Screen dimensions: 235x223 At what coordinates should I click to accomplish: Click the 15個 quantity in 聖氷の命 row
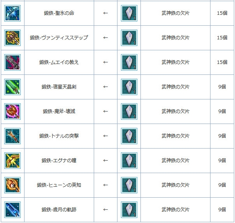pos(222,14)
